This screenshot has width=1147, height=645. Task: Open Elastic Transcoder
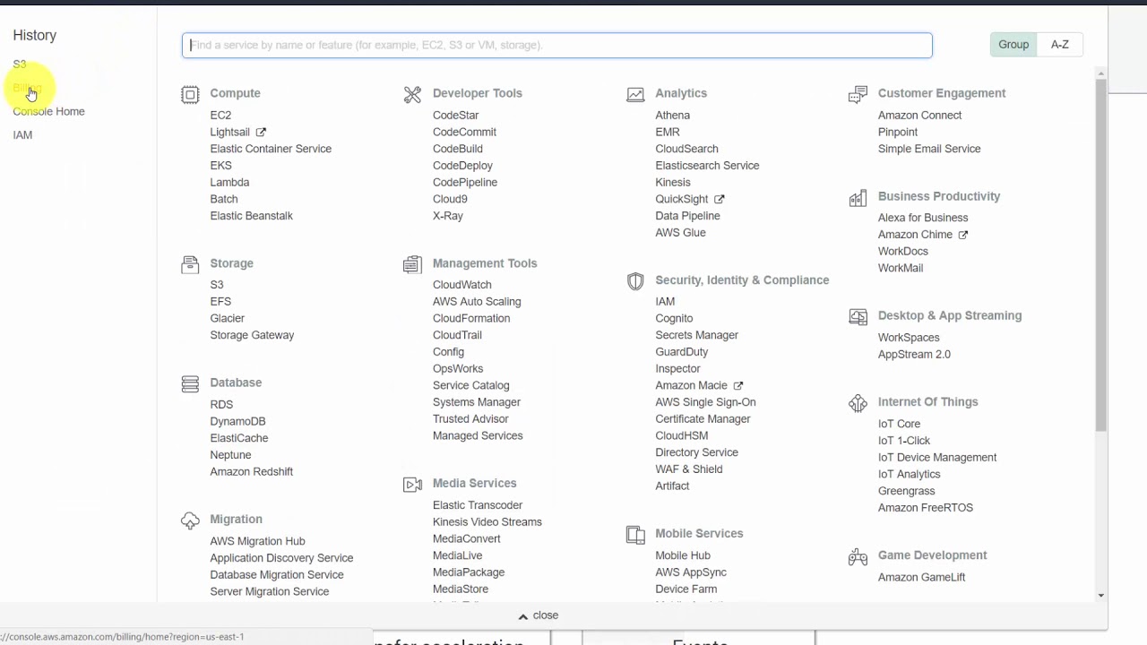point(478,505)
